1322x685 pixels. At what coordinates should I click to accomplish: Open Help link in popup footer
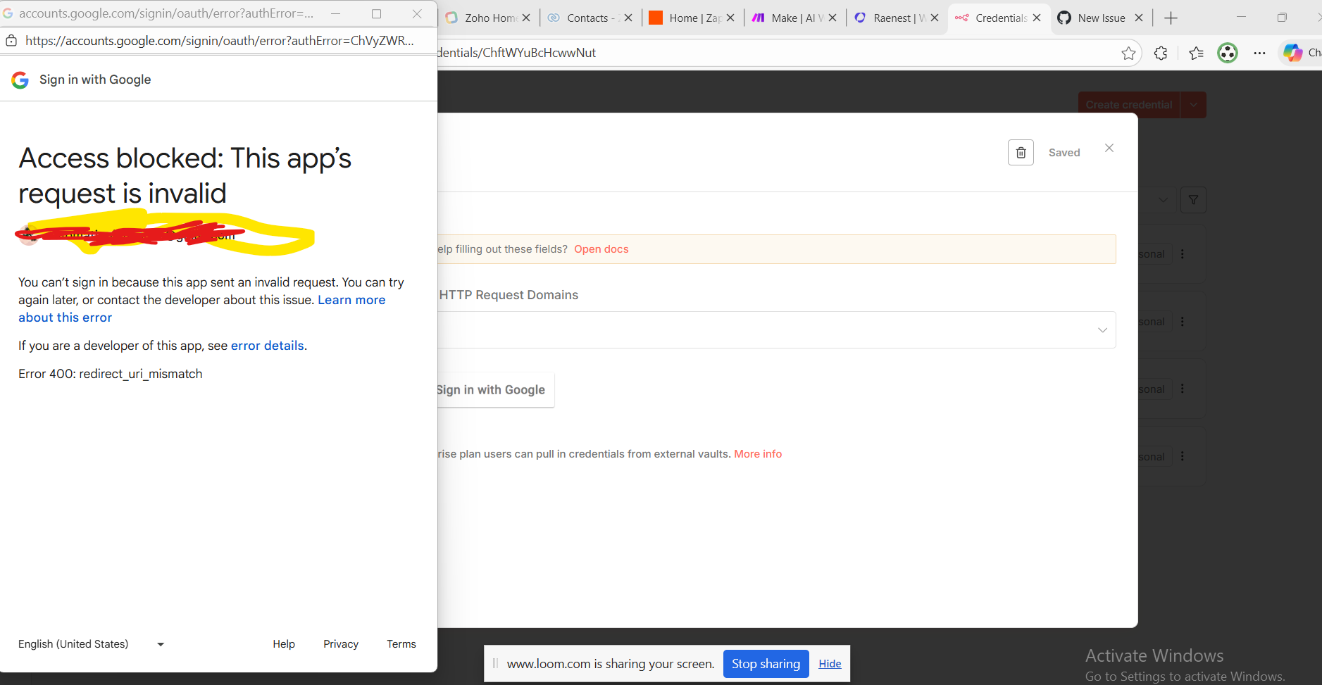click(284, 644)
